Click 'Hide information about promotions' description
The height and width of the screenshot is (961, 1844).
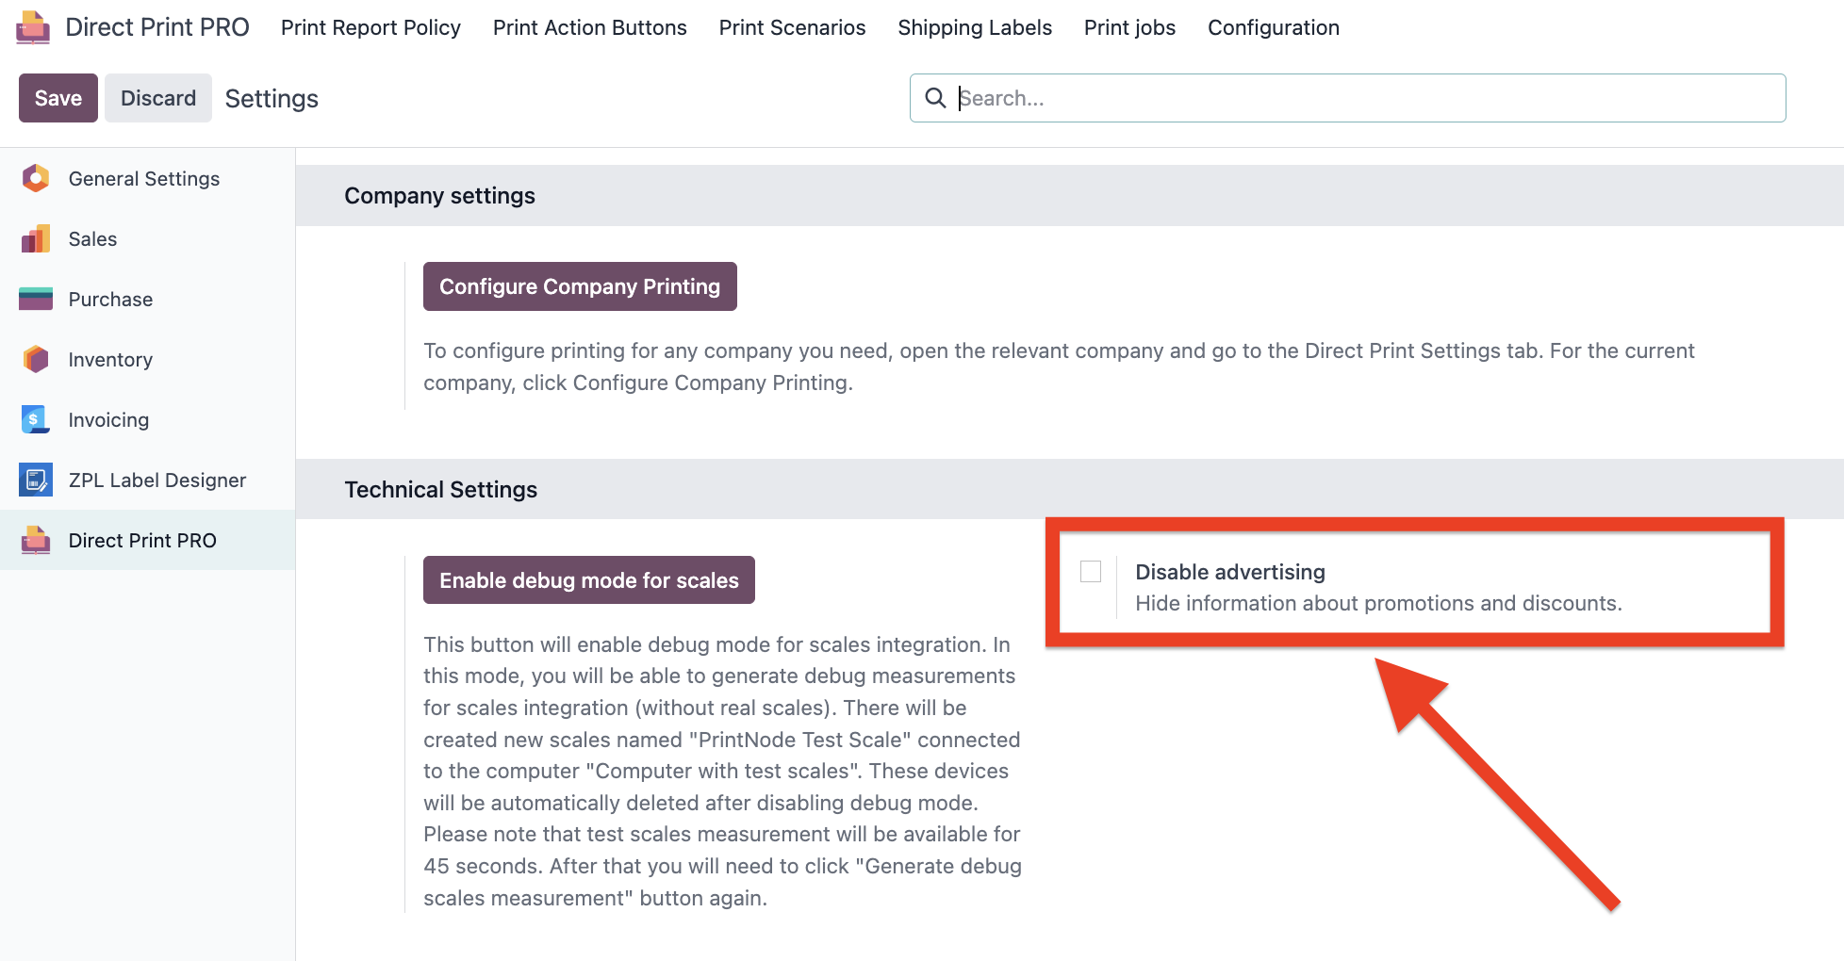click(x=1378, y=603)
